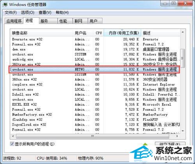Click the vertical scrollbar up arrow
Screen dimensions: 195x164
[x=183, y=32]
